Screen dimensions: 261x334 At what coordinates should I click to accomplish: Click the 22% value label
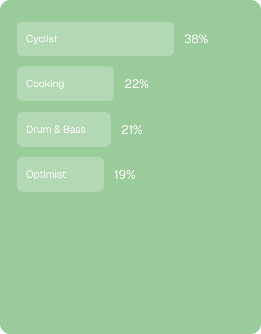(137, 84)
